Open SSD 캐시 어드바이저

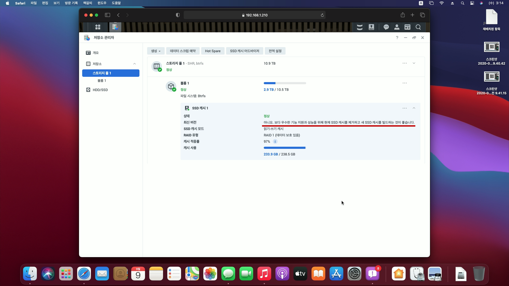click(x=244, y=51)
